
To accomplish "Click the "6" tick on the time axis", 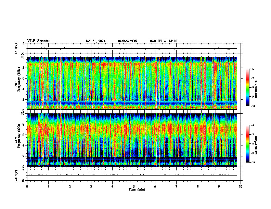I will [155, 186].
